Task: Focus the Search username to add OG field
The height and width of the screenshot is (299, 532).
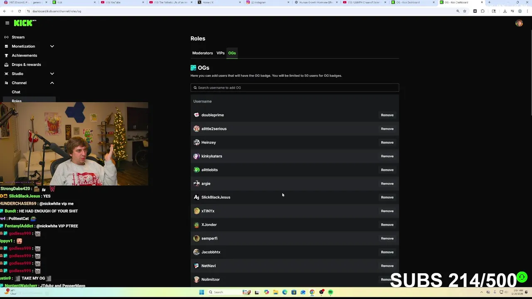Action: [295, 88]
